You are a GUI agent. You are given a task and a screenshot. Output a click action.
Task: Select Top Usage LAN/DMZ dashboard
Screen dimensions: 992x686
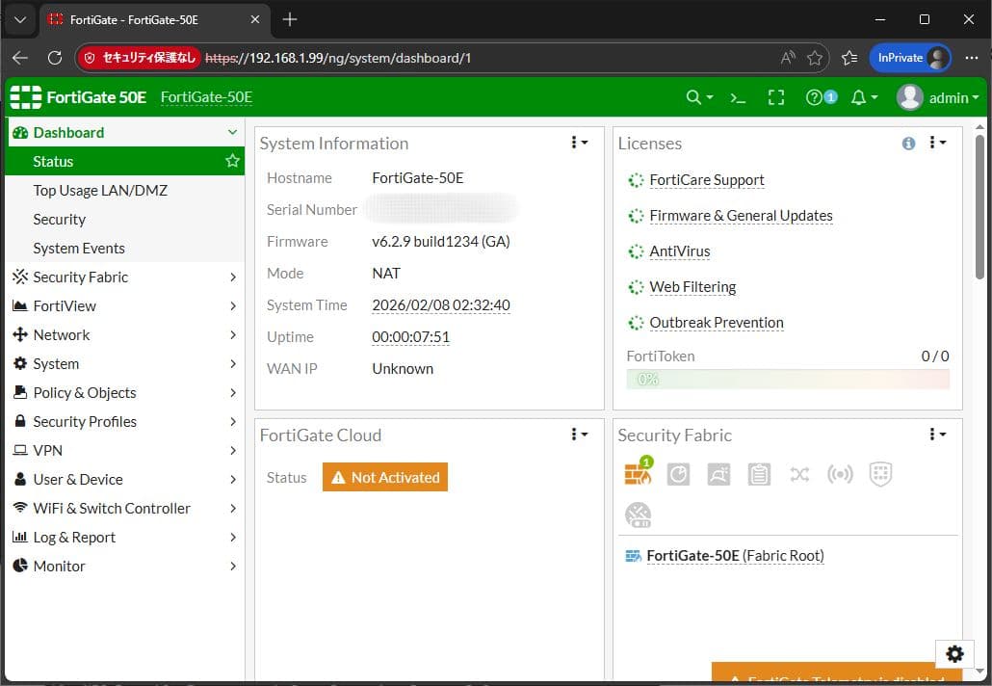[x=100, y=190]
